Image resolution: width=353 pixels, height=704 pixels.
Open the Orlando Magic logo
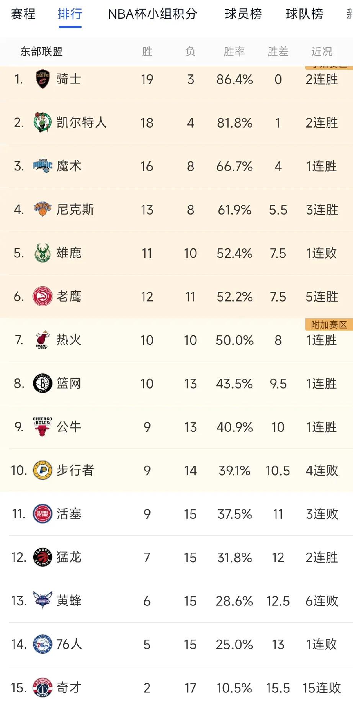[42, 166]
